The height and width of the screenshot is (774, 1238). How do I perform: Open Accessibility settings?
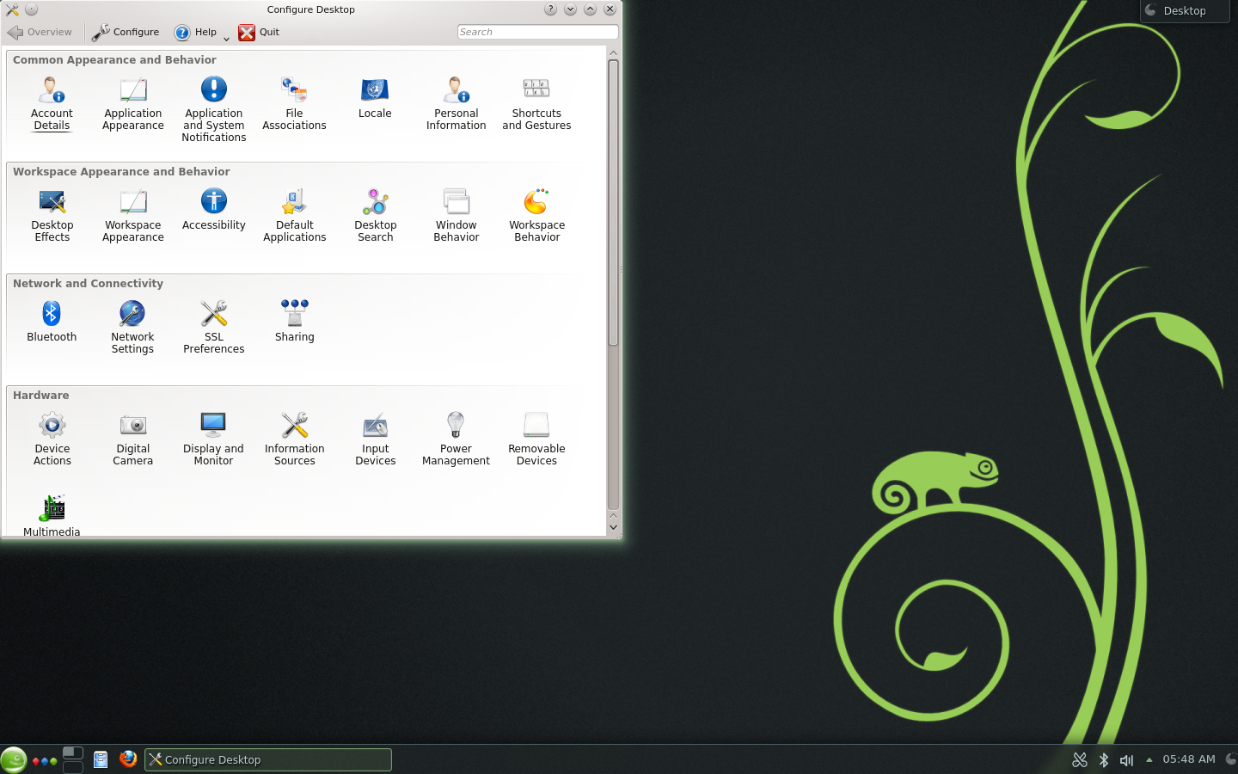213,209
